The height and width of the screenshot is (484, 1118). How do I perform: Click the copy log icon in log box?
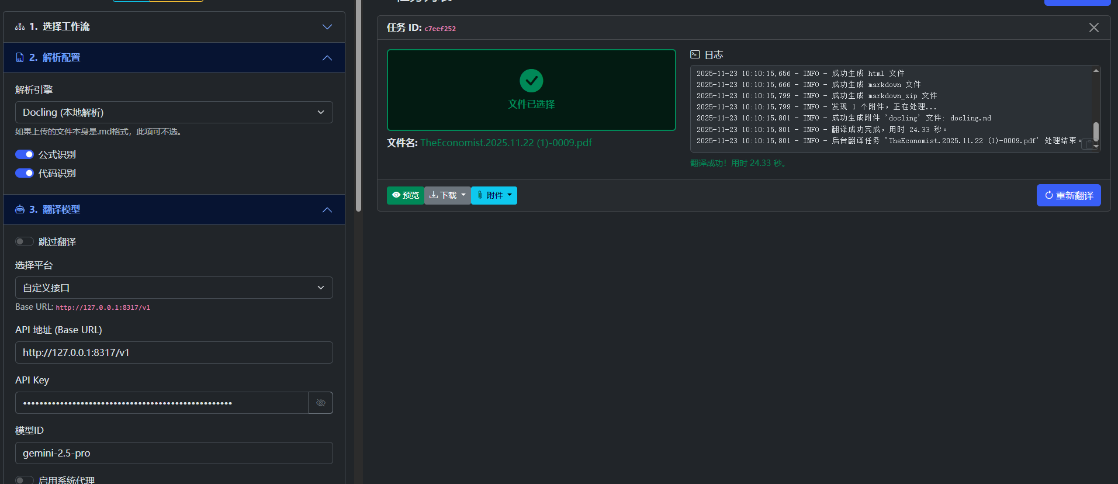[x=1089, y=144]
